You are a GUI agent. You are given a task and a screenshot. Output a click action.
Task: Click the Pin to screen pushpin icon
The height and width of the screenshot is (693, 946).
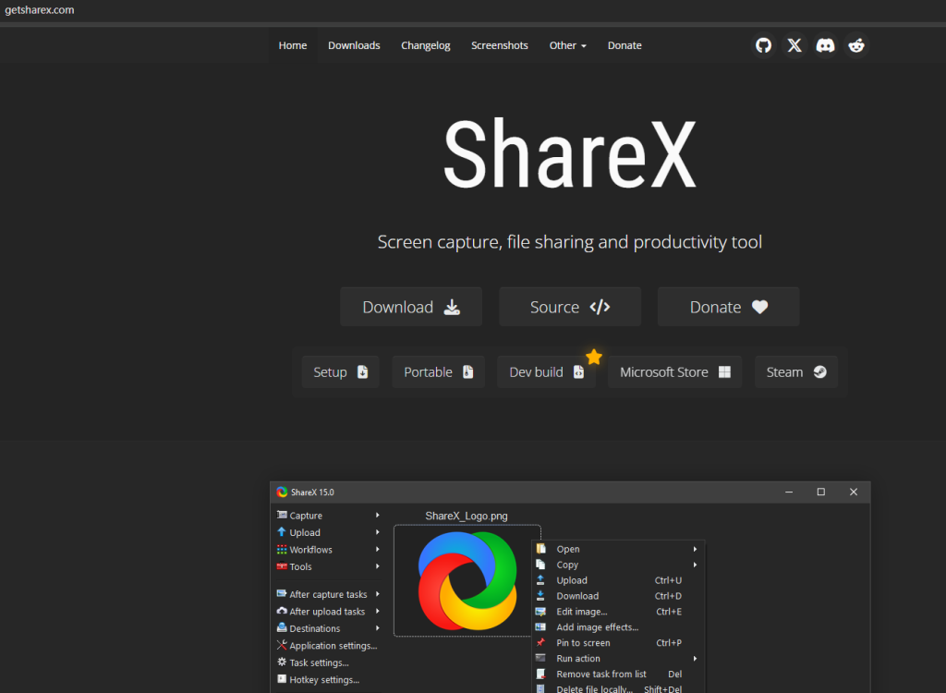(x=540, y=642)
